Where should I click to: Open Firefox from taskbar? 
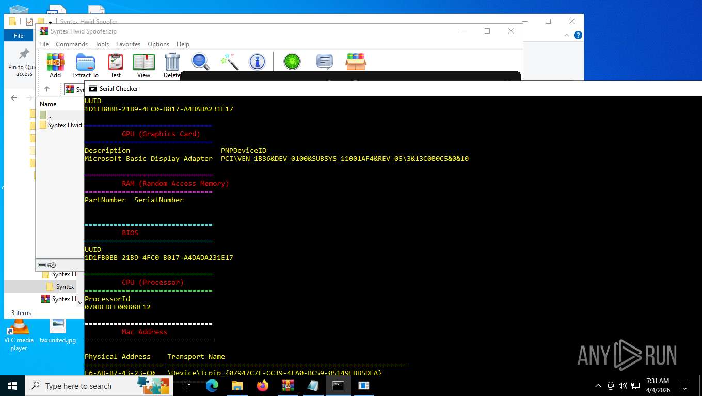click(x=263, y=386)
